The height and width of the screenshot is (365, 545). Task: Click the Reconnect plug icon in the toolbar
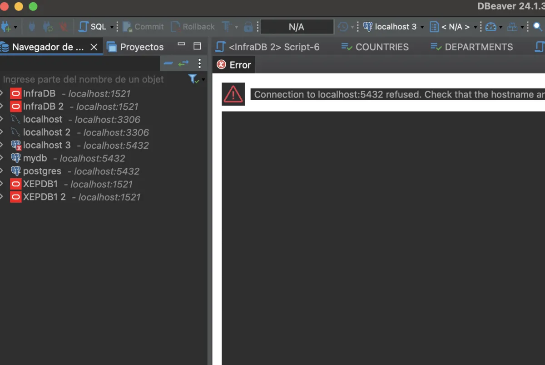click(48, 27)
